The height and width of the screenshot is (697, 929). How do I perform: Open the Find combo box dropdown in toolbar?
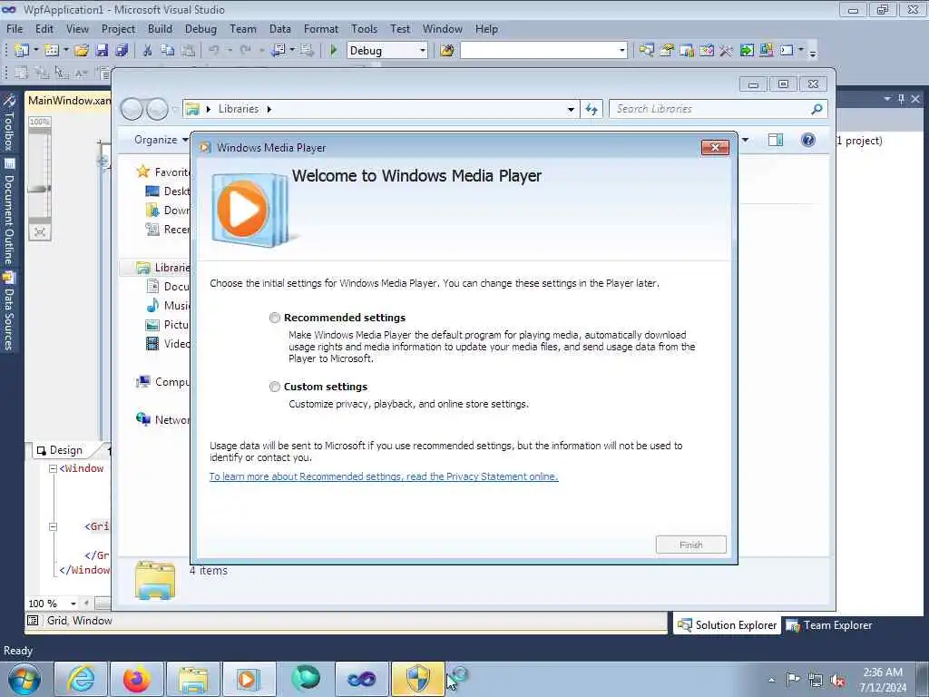click(x=621, y=51)
